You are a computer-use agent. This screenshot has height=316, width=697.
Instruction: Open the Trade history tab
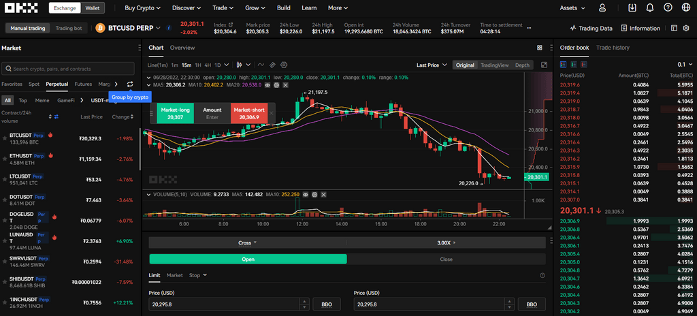point(613,48)
